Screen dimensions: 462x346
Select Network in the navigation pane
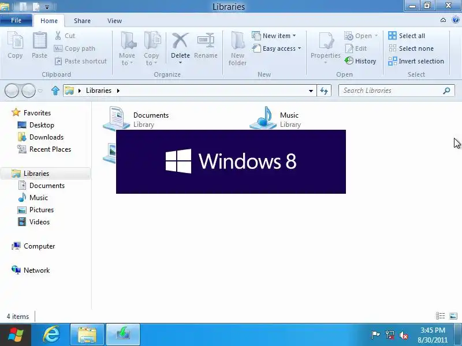pyautogui.click(x=31, y=270)
